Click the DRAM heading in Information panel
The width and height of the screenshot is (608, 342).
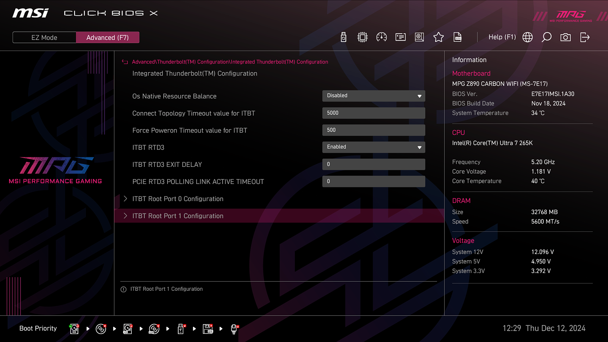tap(461, 201)
